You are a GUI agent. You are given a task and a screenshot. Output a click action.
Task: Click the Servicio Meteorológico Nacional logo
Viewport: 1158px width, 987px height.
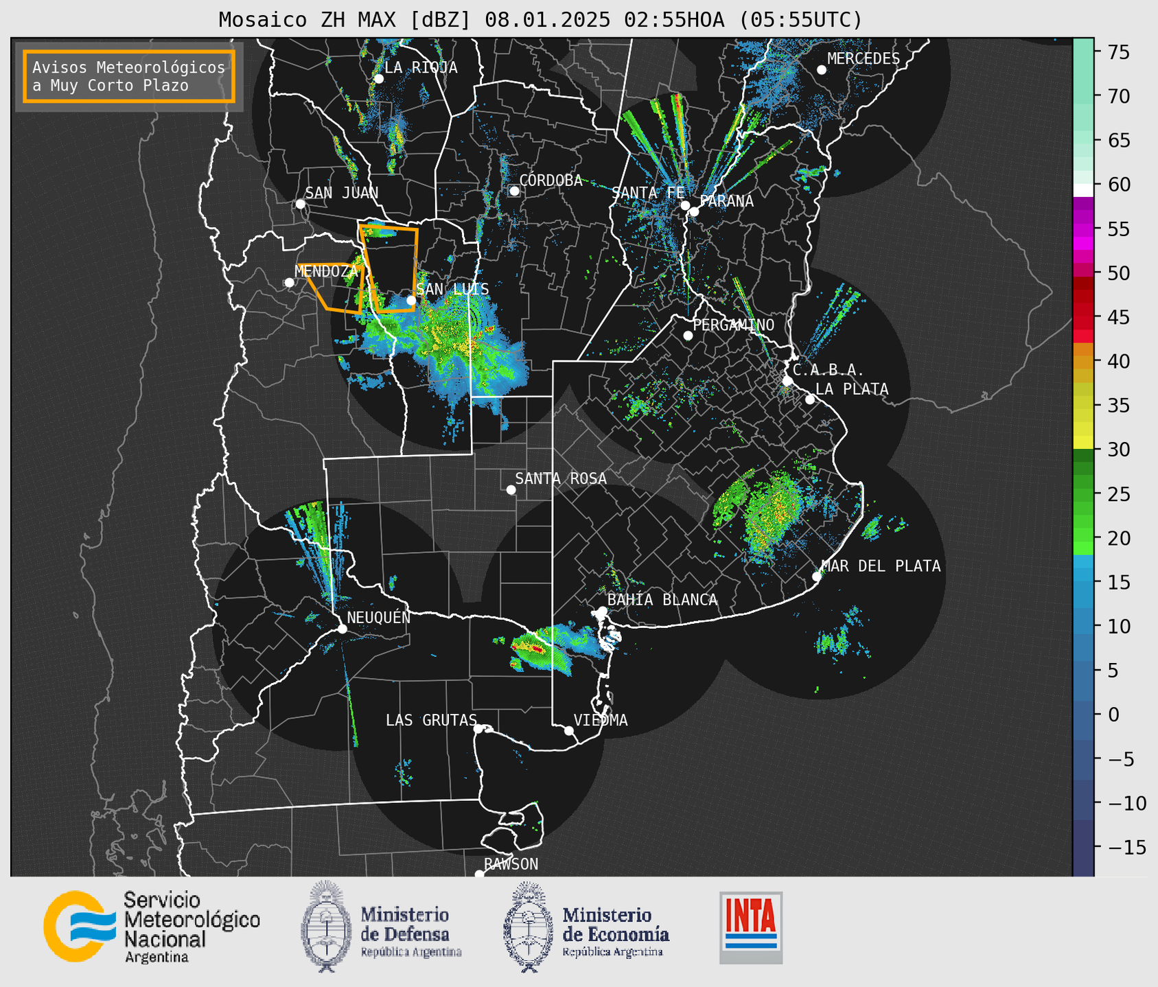[152, 927]
